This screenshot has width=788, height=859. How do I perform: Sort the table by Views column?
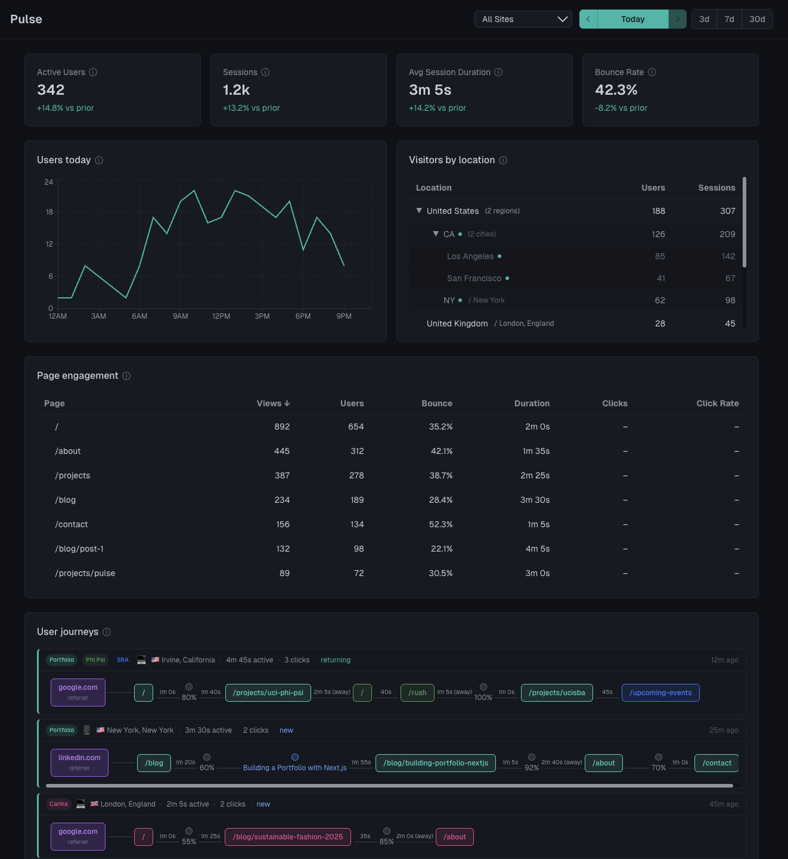coord(273,403)
